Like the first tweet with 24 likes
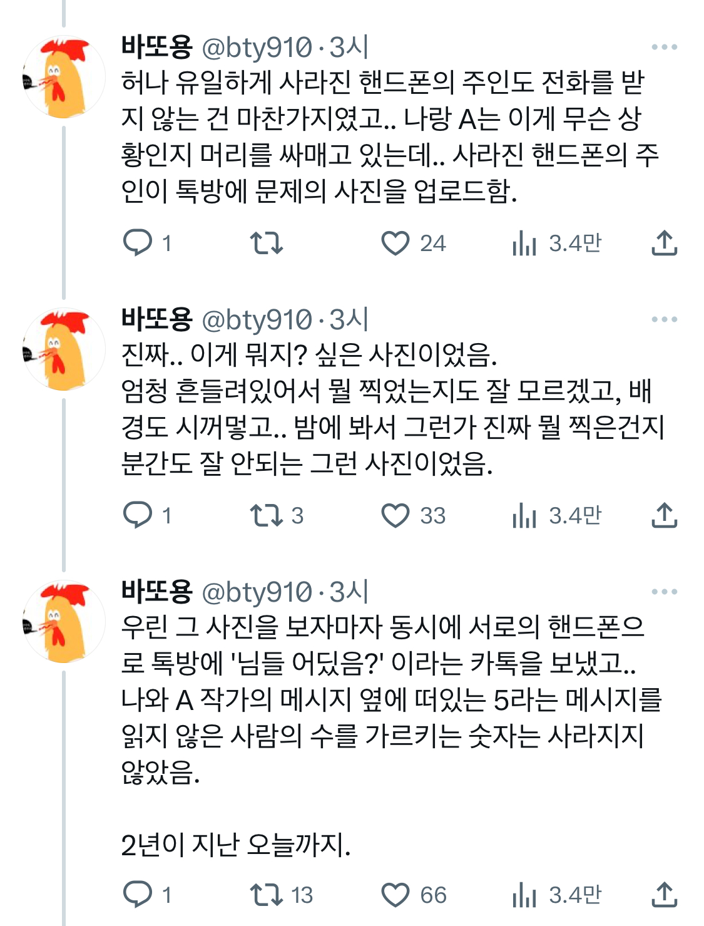 click(x=395, y=243)
